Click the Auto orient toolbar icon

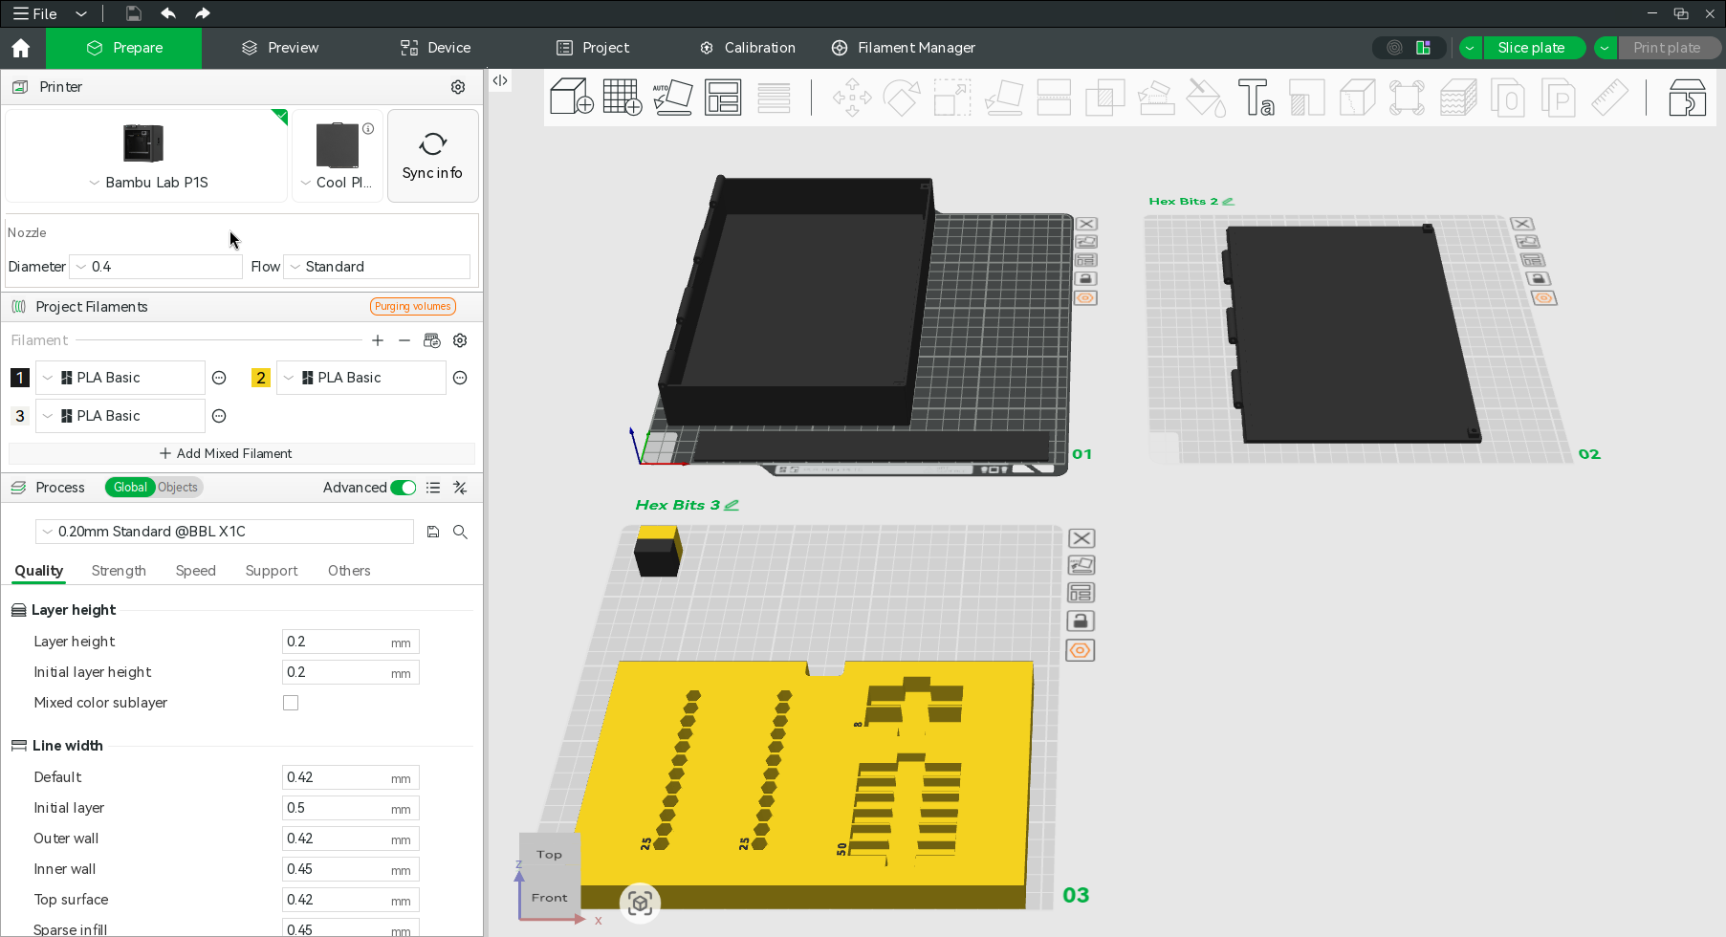pos(672,97)
